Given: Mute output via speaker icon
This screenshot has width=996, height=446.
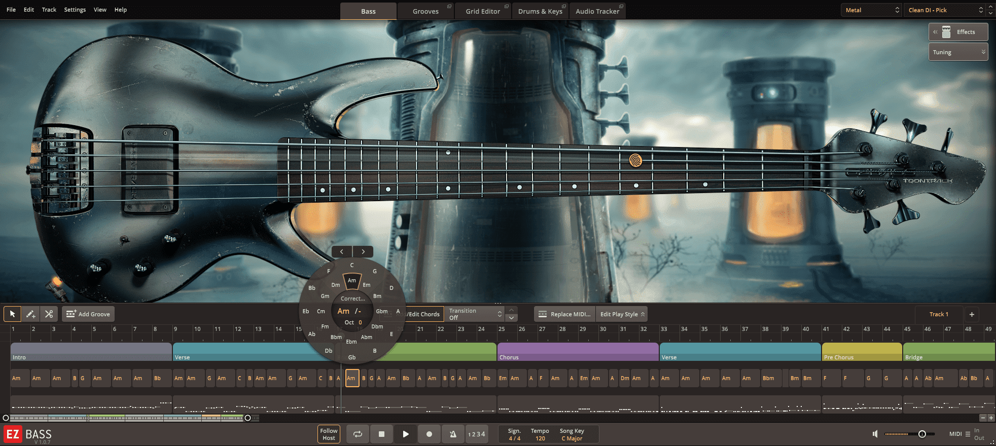Looking at the screenshot, I should click(x=875, y=434).
